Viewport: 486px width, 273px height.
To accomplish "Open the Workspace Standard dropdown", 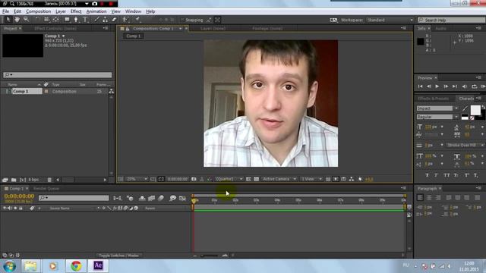I will tap(390, 20).
